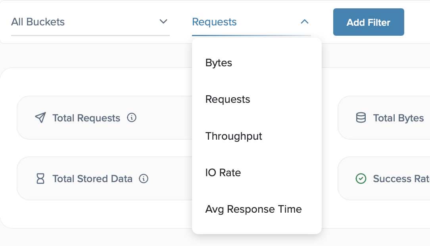
Task: Select Throughput from the dropdown list
Action: [234, 136]
